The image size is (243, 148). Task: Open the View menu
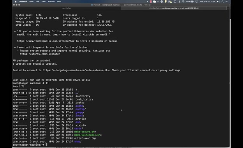43,2
